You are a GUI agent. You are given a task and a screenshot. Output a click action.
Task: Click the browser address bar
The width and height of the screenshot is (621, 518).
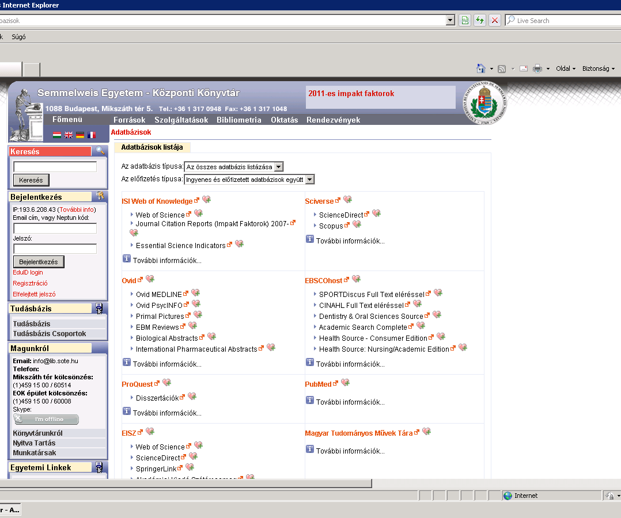(x=222, y=21)
